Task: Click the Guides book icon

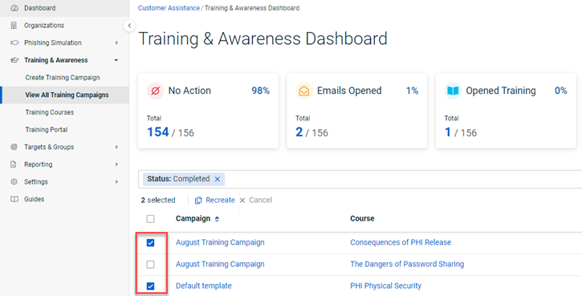Action: pos(14,199)
